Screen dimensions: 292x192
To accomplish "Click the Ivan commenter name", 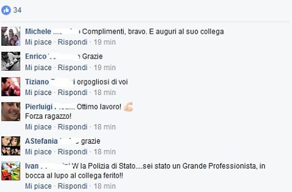I will pos(32,166).
